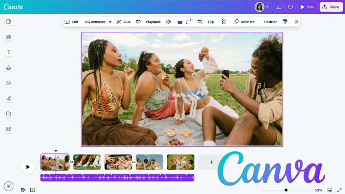Viewport: 345px width, 194px height.
Task: Click the 50% zoom level
Action: [x=318, y=190]
